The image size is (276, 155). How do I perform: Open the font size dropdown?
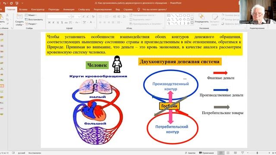pyautogui.click(x=79, y=16)
